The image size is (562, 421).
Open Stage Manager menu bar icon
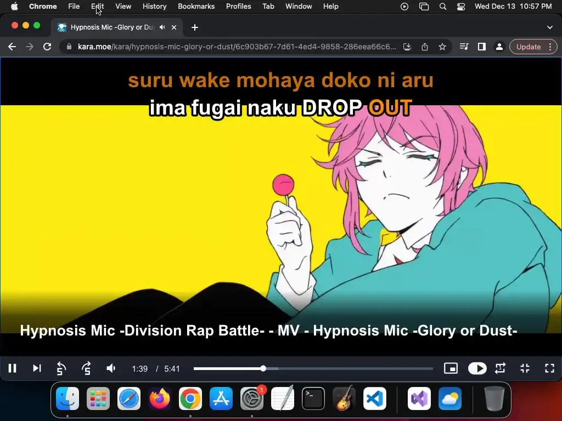click(424, 7)
